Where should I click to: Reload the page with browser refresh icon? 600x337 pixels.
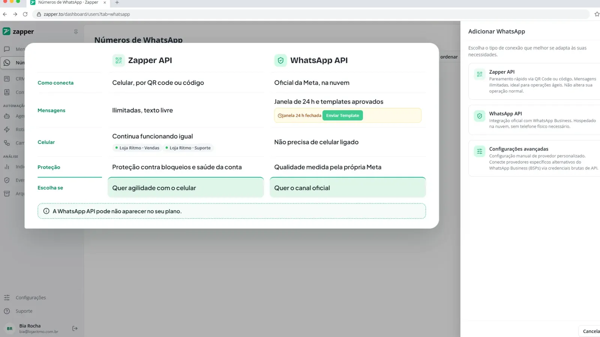[25, 14]
